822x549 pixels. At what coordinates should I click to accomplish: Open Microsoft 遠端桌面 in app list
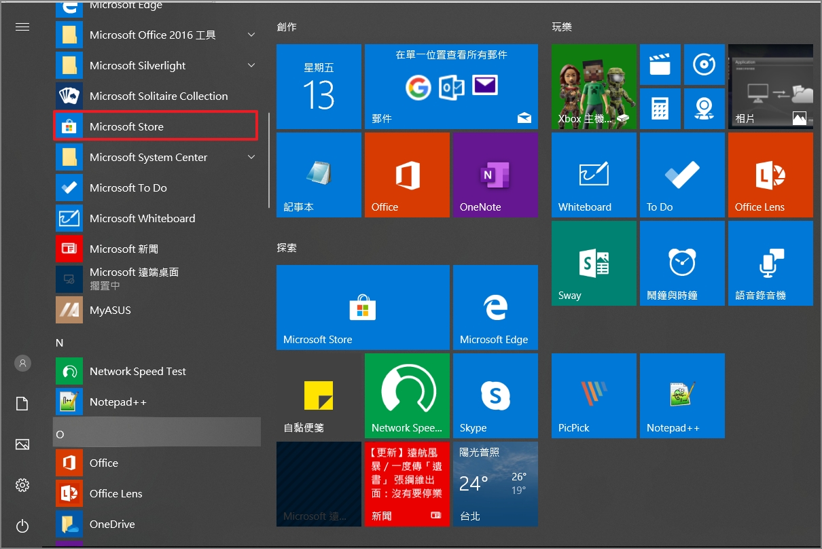click(x=157, y=279)
